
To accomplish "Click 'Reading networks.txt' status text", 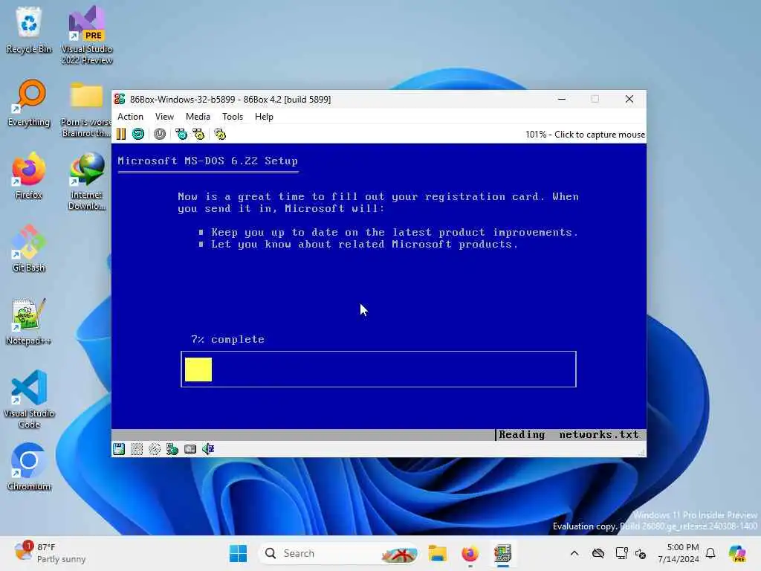I will click(569, 434).
